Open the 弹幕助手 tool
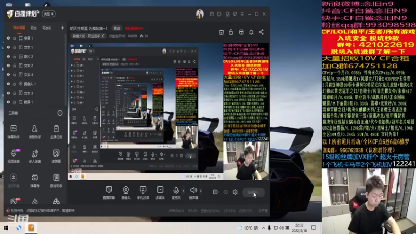 click(x=14, y=132)
